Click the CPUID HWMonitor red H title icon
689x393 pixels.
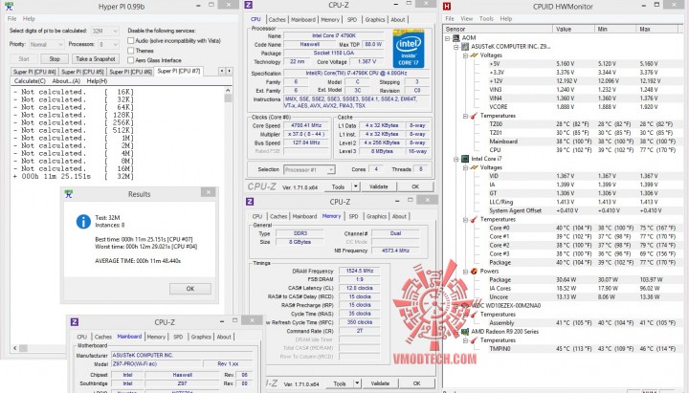447,6
